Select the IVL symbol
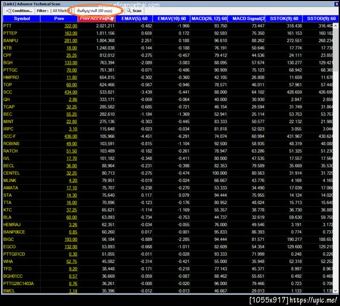This screenshot has width=340, height=306. pyautogui.click(x=6, y=158)
